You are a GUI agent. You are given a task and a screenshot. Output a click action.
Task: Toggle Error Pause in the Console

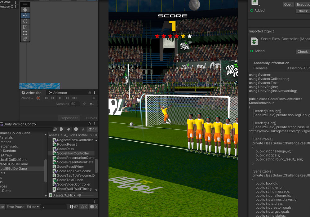coord(15,207)
